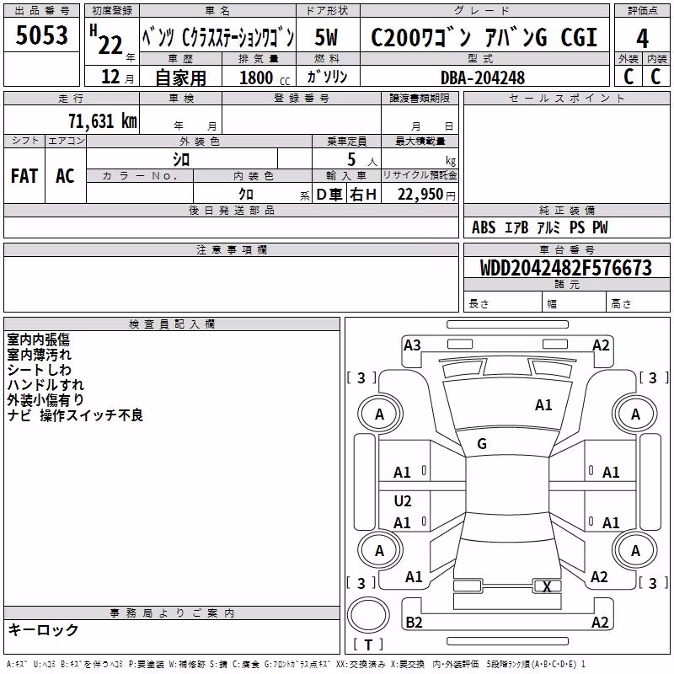Screen dimensions: 674x674
Task: Select displacement value 1800 cc
Action: point(265,78)
